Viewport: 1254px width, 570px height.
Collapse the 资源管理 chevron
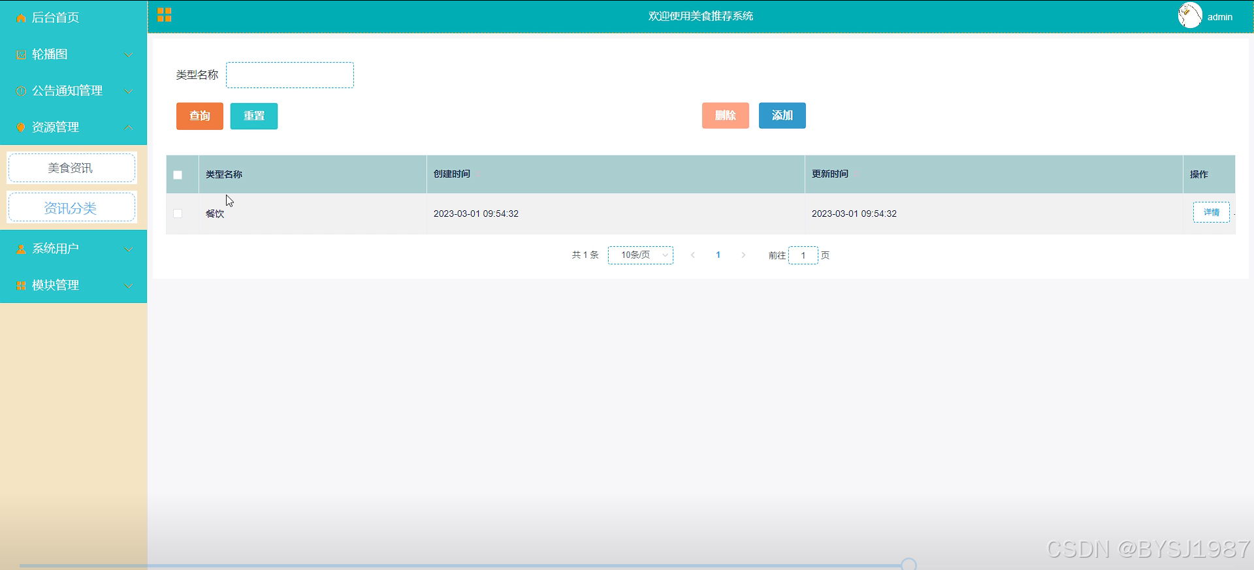[129, 127]
